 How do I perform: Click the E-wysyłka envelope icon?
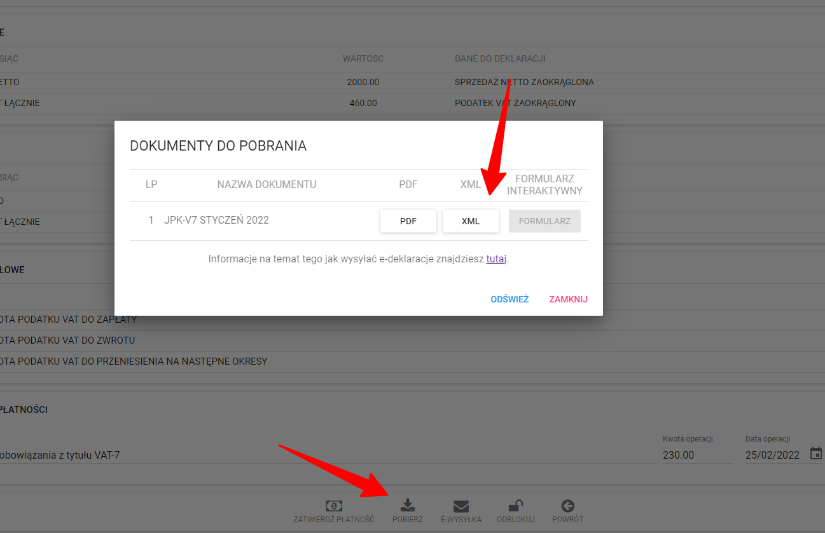coord(461,506)
